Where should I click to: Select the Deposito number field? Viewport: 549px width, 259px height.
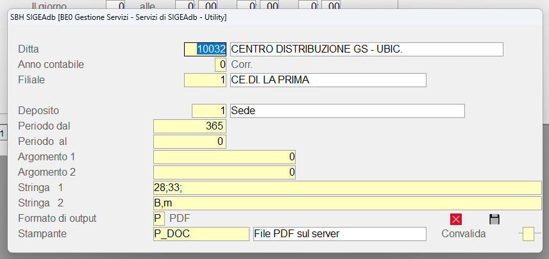coord(209,111)
